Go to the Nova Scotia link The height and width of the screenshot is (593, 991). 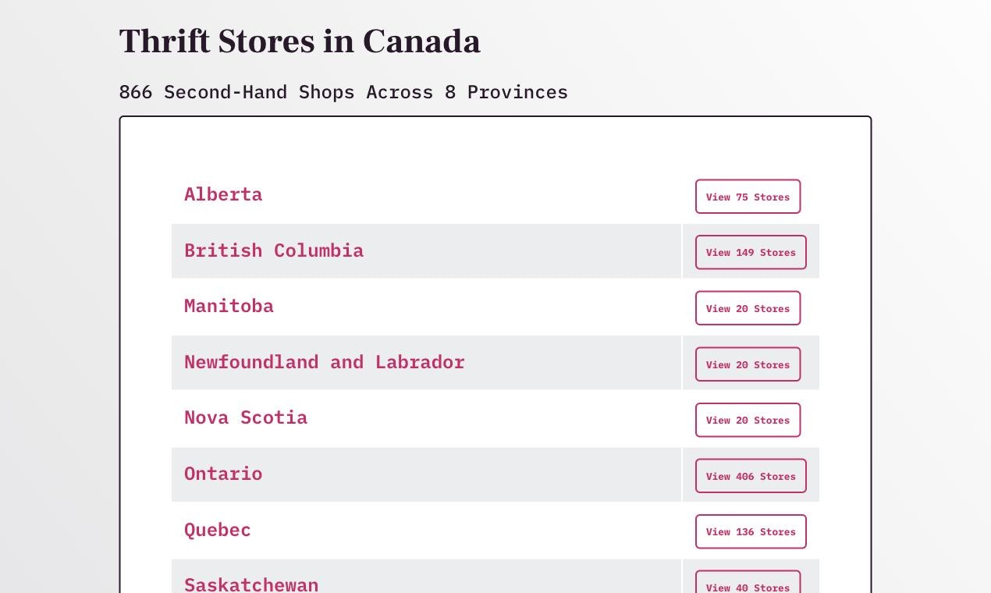coord(246,417)
